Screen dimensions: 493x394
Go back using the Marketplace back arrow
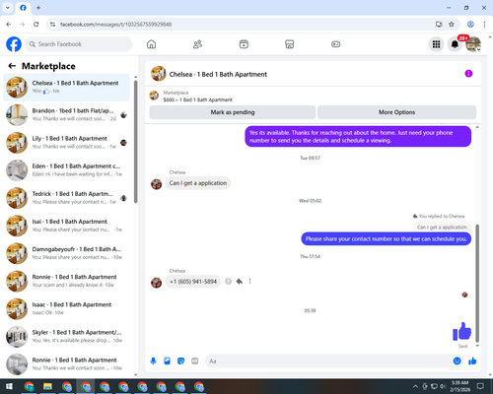[12, 66]
